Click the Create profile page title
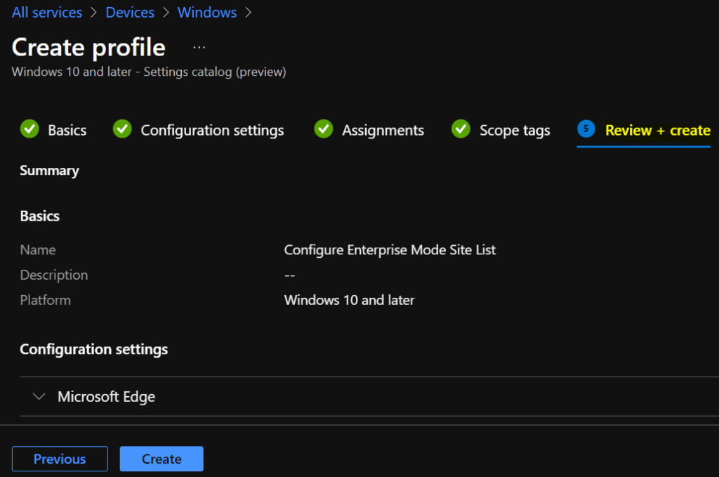This screenshot has width=719, height=477. point(88,47)
